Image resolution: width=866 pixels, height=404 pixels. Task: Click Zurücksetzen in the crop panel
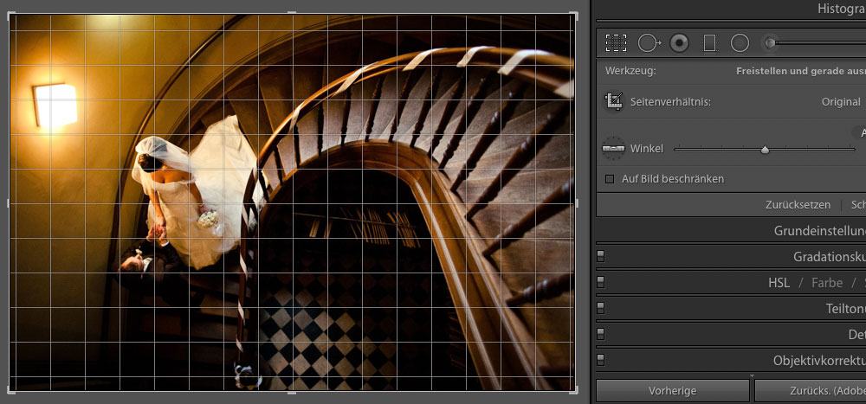(x=798, y=205)
